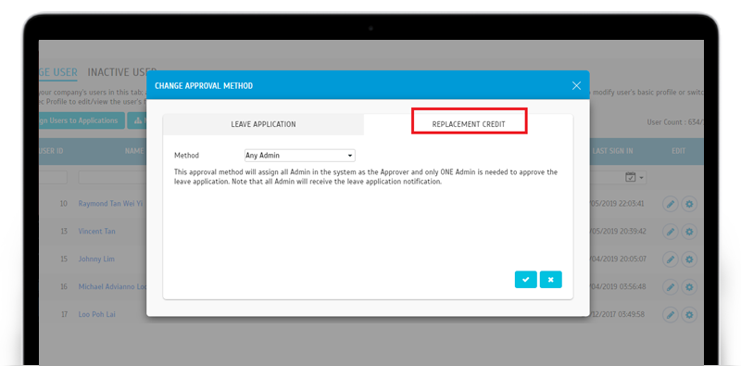Click user ID 10 cell
The width and height of the screenshot is (741, 366).
click(64, 204)
